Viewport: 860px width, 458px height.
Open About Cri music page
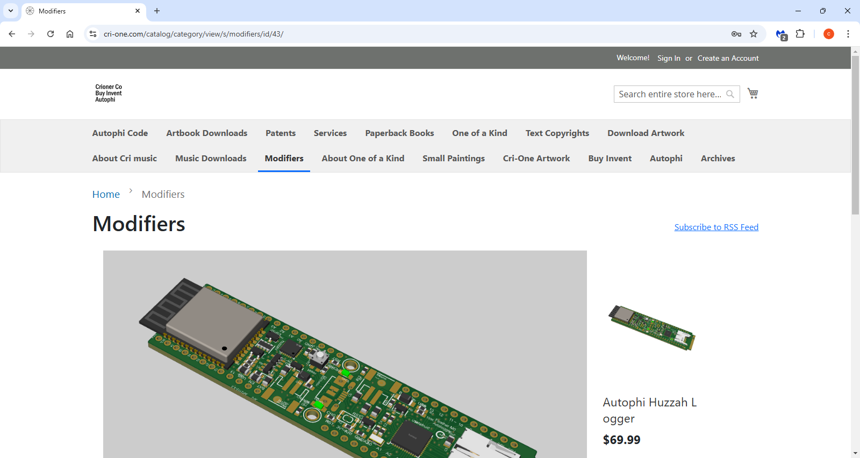(x=125, y=158)
